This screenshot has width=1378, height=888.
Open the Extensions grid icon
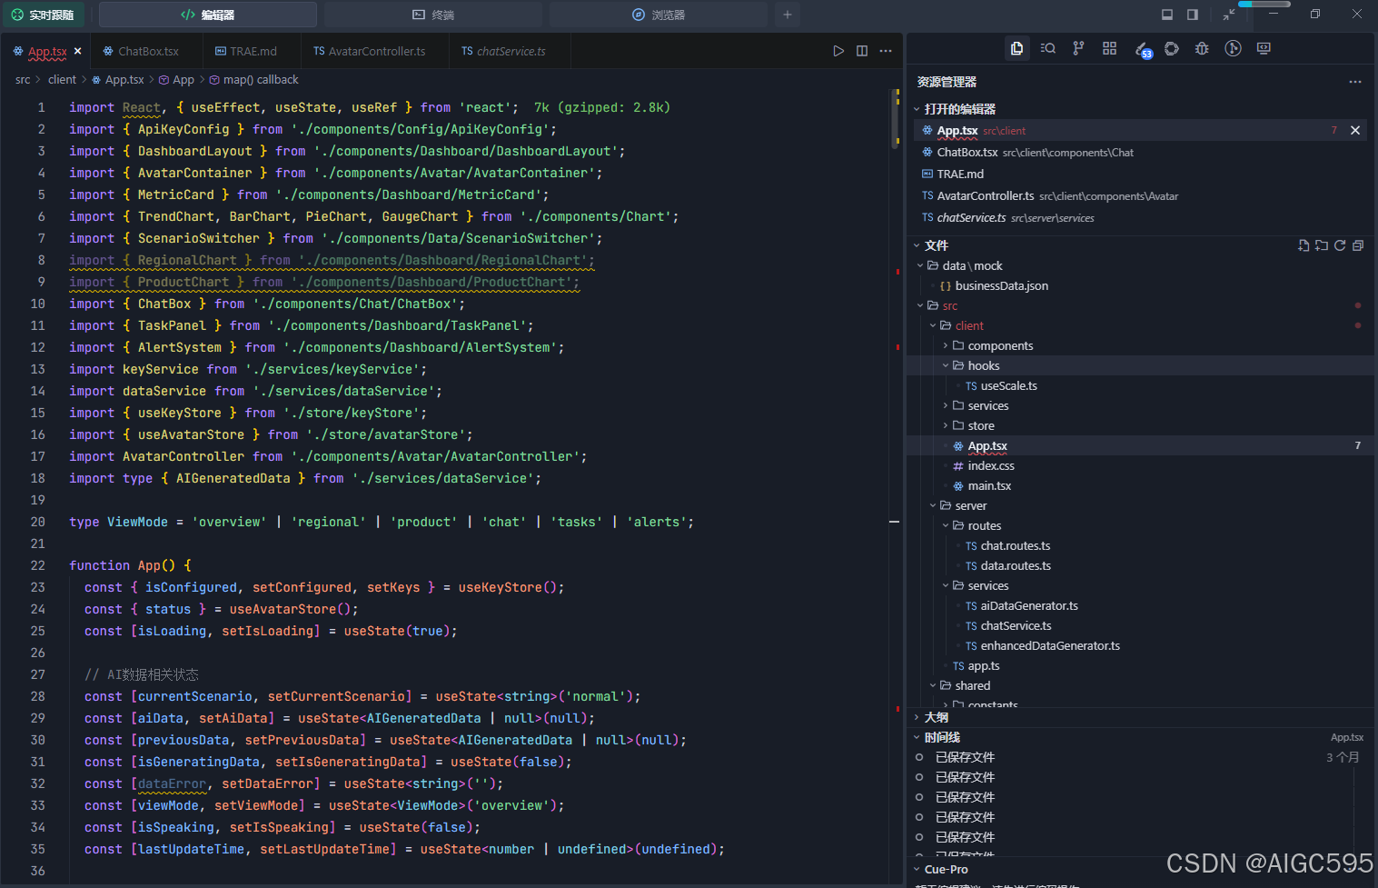[x=1109, y=48]
